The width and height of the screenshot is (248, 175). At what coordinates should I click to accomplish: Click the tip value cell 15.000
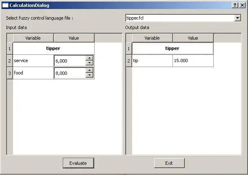tap(193, 61)
